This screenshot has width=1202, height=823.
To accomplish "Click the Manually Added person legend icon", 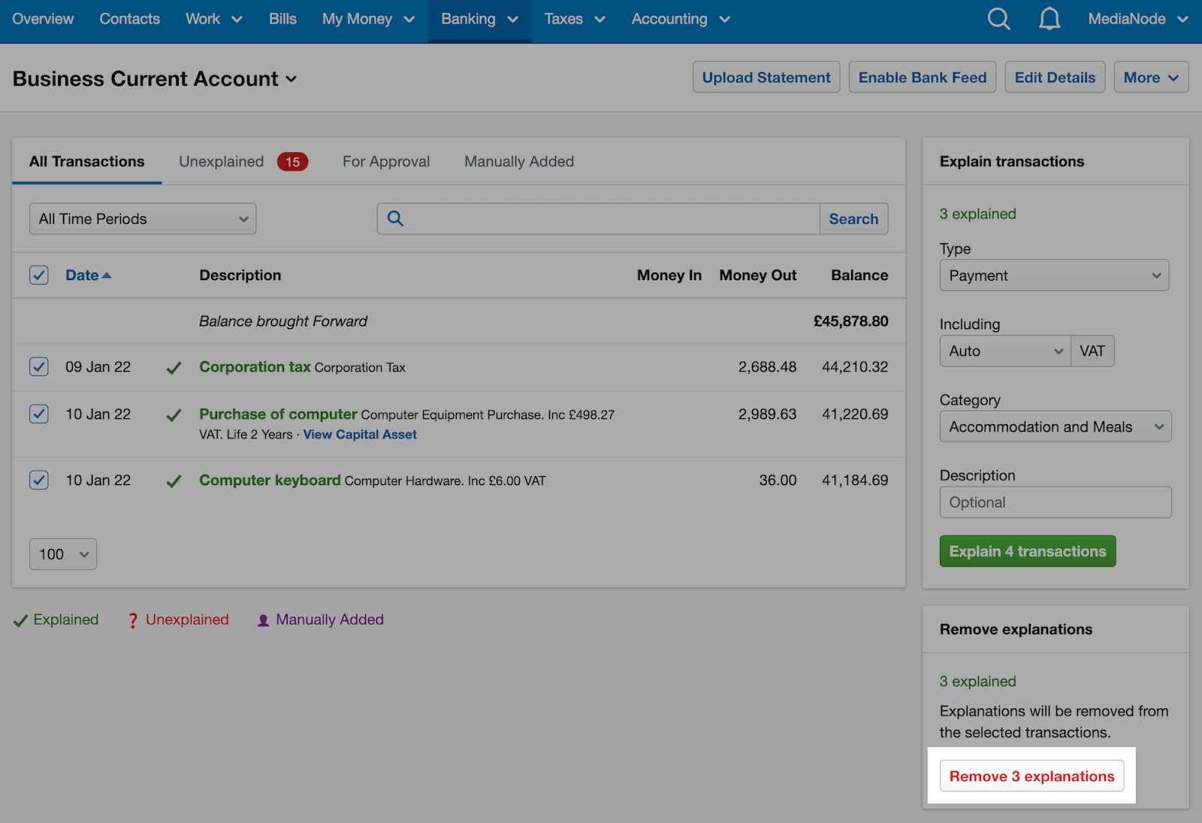I will [263, 621].
